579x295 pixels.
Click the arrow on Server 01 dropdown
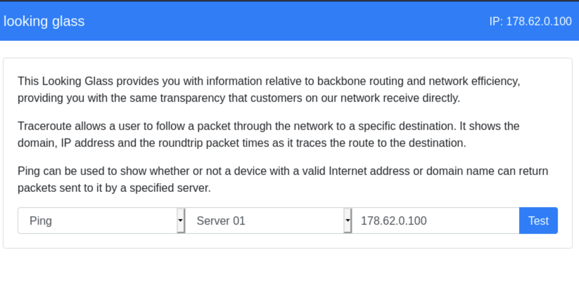click(348, 221)
